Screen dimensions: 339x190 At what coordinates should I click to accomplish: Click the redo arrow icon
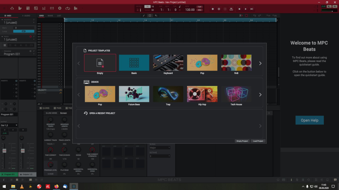pos(260,16)
